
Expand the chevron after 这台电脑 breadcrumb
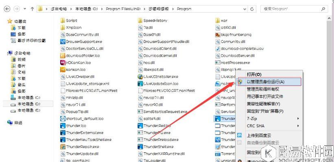pos(70,9)
